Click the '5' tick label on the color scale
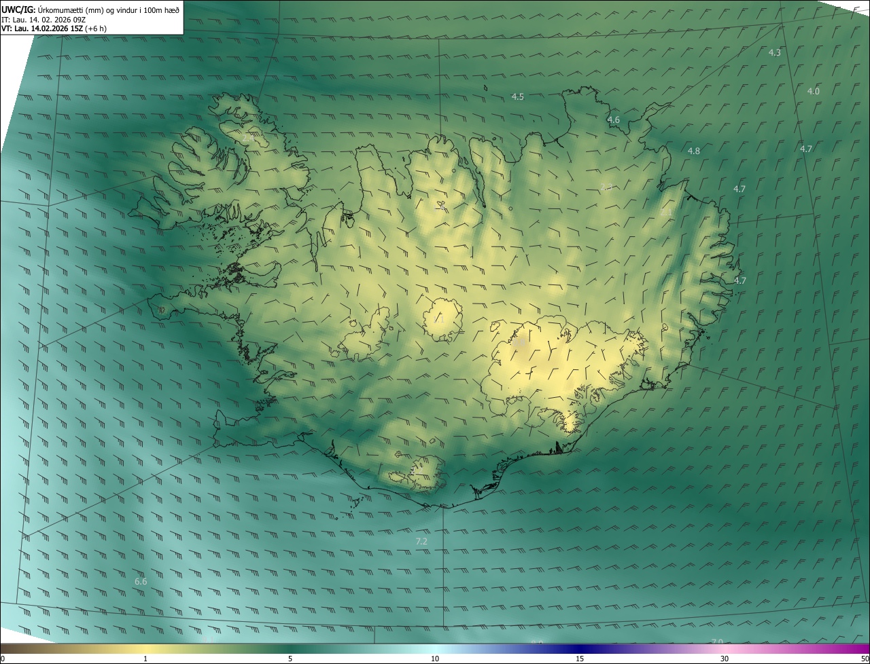 coord(290,659)
